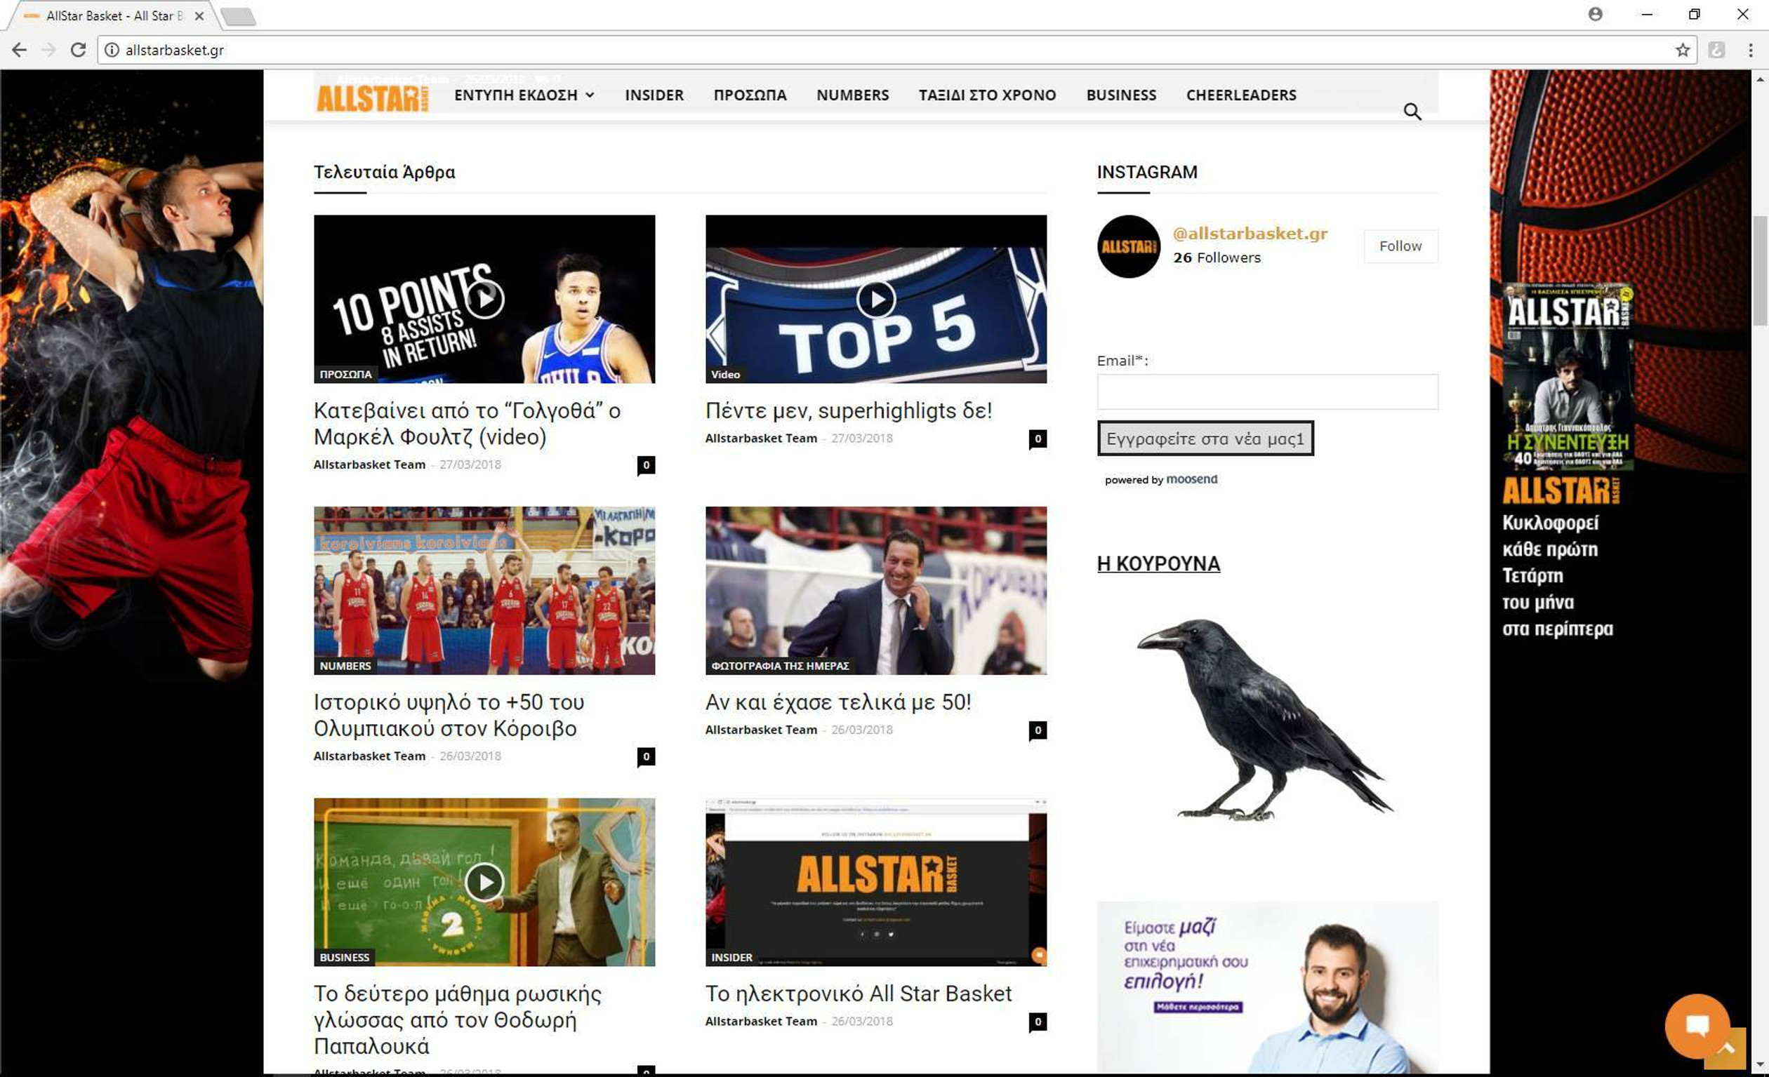Close the AllStar Basket tab
This screenshot has width=1769, height=1077.
(x=199, y=15)
